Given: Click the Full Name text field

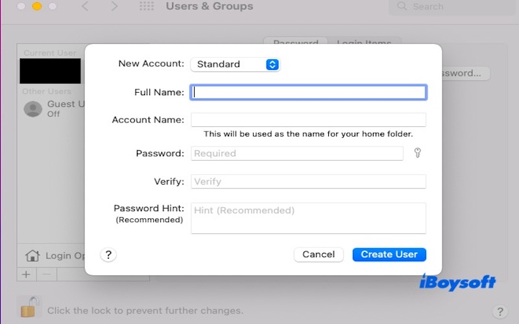Looking at the screenshot, I should tap(308, 93).
